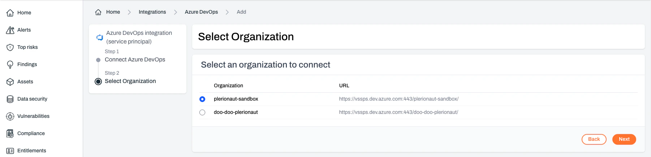651x157 pixels.
Task: Open Home in the sidebar menu
Action: 24,13
